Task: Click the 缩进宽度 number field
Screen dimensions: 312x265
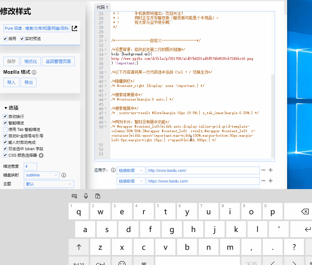Action: [x=30, y=166]
